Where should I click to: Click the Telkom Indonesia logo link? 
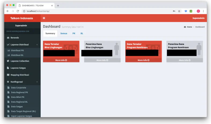point(22,18)
